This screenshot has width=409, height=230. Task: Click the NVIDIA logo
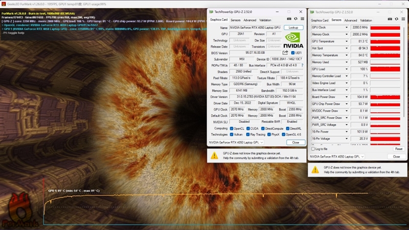(293, 40)
